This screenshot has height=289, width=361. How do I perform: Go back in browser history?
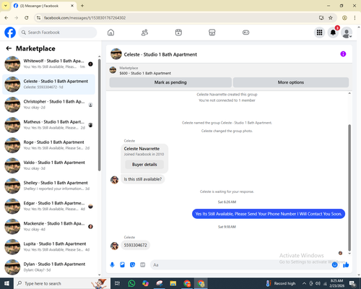click(x=6, y=18)
